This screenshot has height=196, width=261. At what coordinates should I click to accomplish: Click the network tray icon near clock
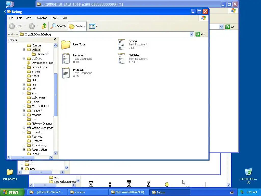(x=242, y=192)
